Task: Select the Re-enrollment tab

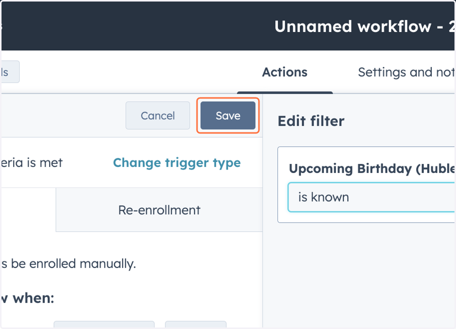Action: point(159,210)
